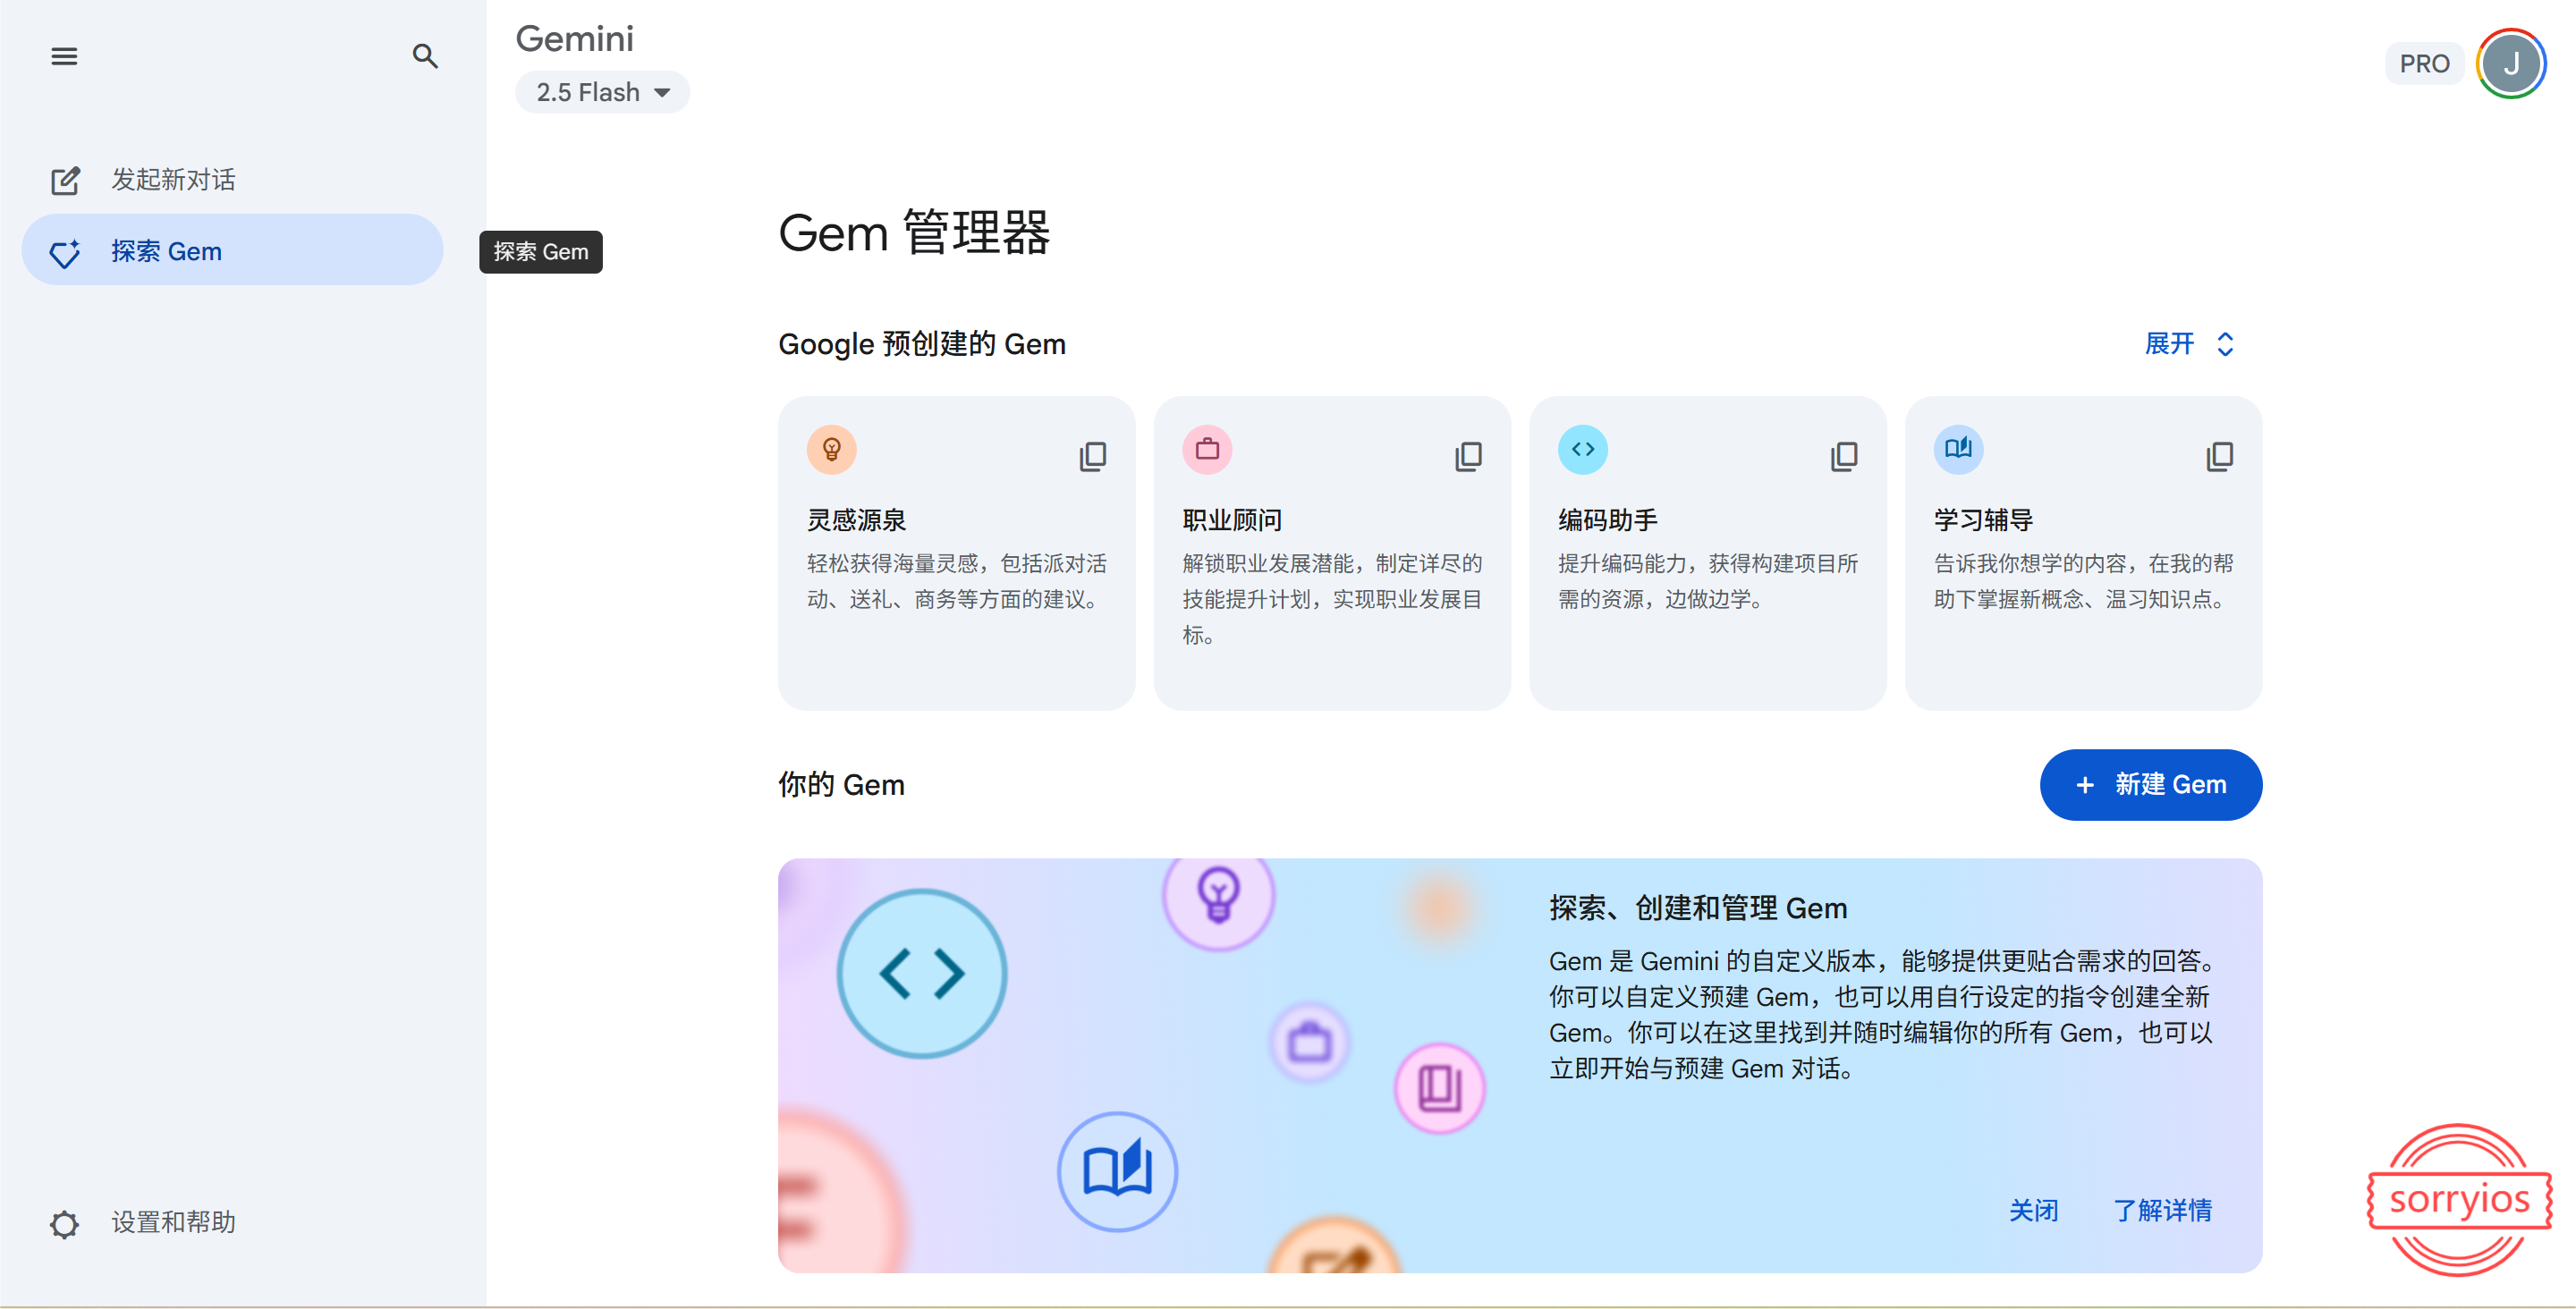Click the 探索、创建和管理 Gem banner title
Image resolution: width=2576 pixels, height=1309 pixels.
[x=1698, y=908]
